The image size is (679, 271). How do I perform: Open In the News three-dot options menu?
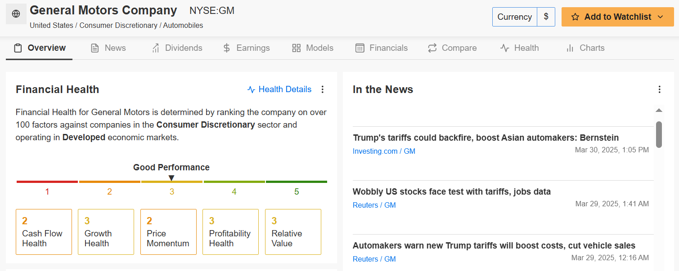pos(660,89)
